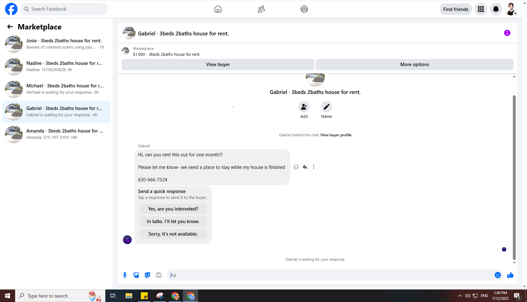Click the Home icon in top navigation
Image resolution: width=527 pixels, height=302 pixels.
pyautogui.click(x=218, y=9)
